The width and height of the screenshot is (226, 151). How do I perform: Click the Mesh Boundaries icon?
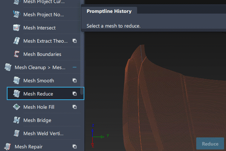17,54
